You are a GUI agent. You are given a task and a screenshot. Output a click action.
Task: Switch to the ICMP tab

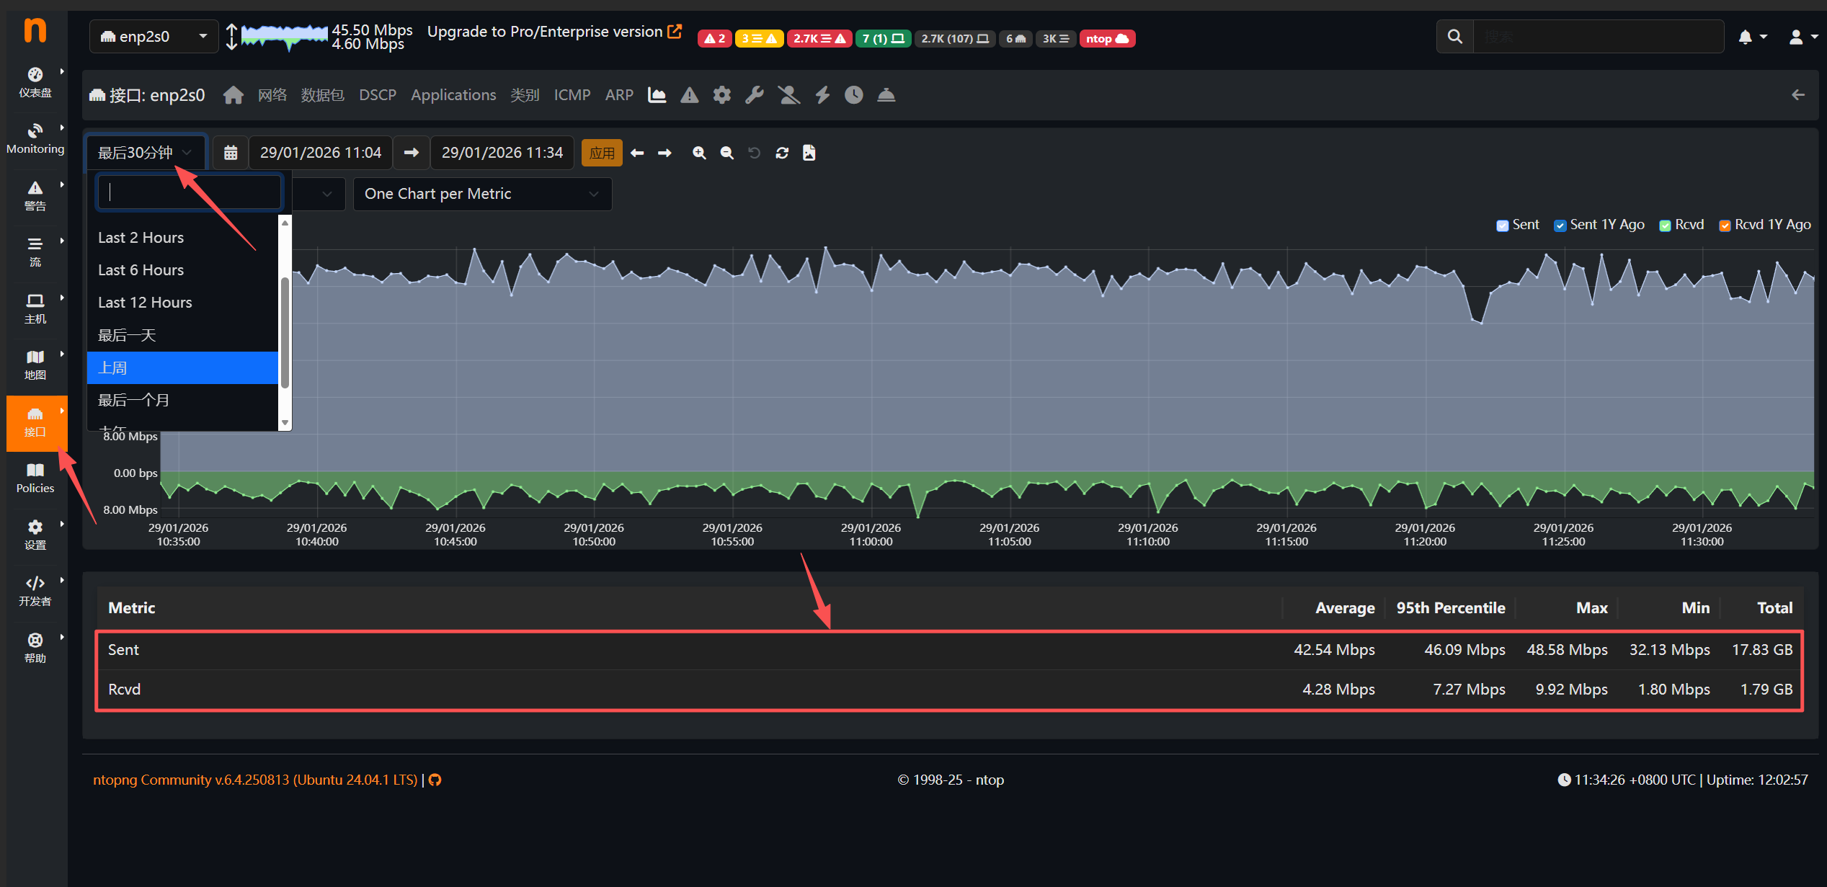coord(572,95)
